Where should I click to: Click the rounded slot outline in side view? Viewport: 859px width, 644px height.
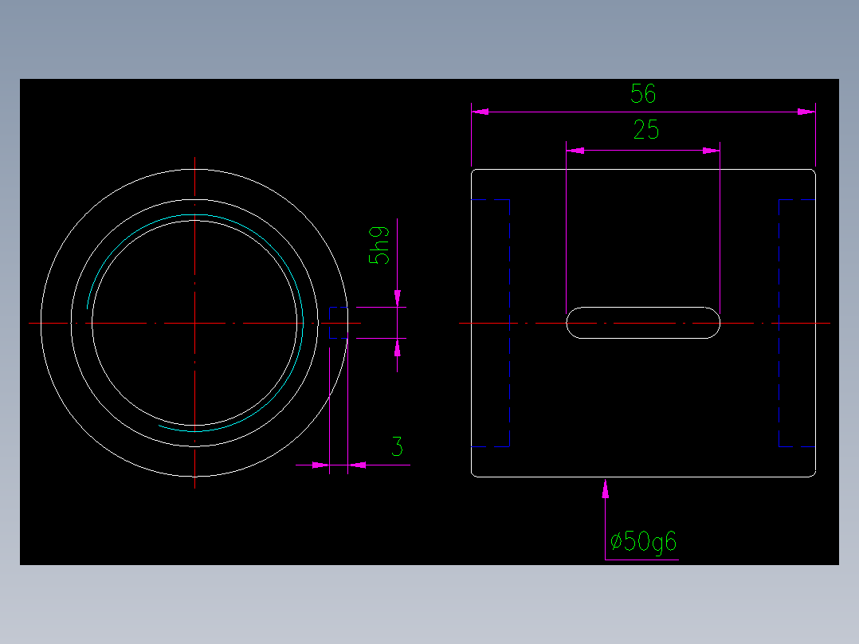pyautogui.click(x=643, y=323)
